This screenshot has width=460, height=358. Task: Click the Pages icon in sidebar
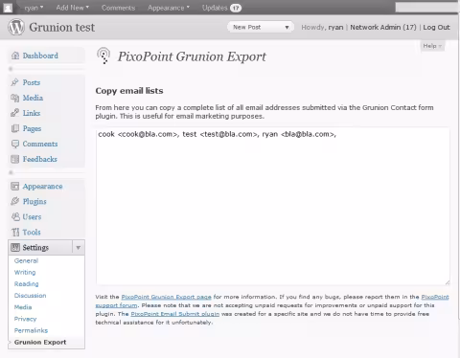point(14,128)
